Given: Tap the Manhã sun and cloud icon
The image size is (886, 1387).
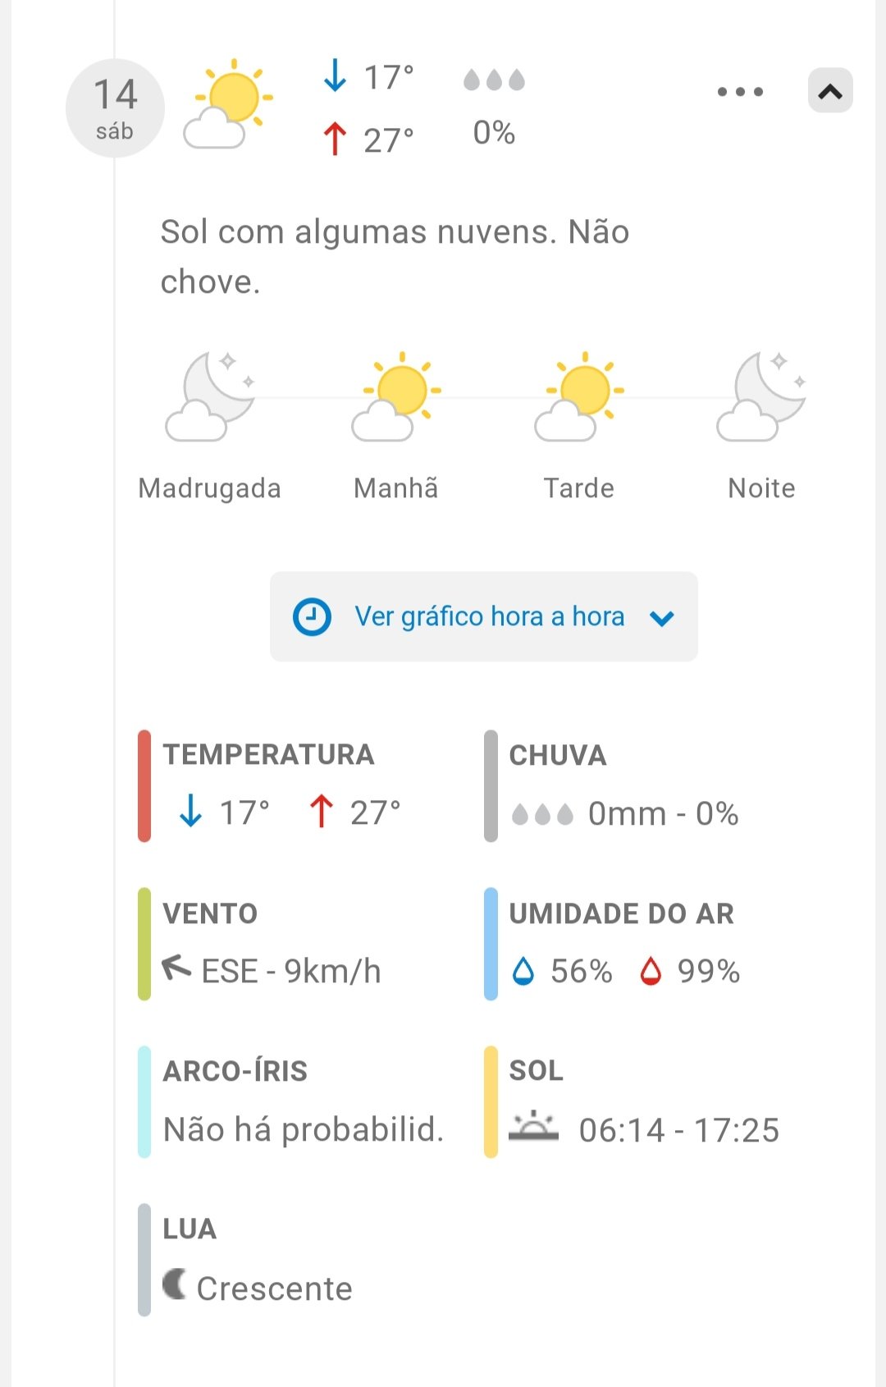Looking at the screenshot, I should pos(397,397).
